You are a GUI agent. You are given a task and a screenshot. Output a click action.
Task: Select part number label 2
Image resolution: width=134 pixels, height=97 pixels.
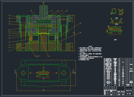click(x=9, y=47)
